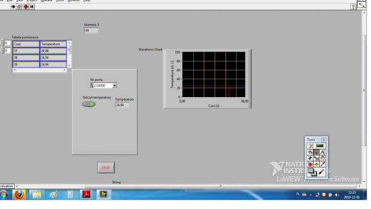Screen dimensions: 371x209
Task: Click the green LED indicator in Tools palette
Action: pyautogui.click(x=320, y=146)
